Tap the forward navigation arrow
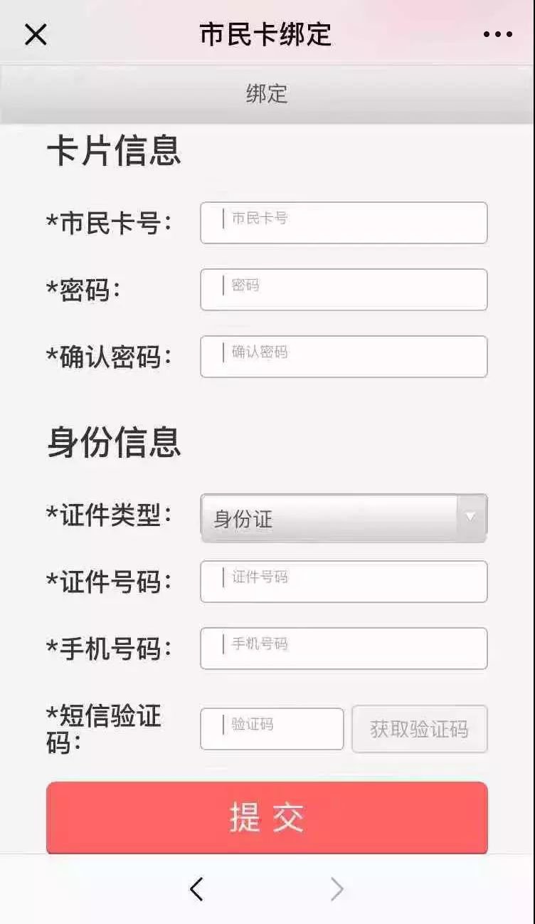 click(x=337, y=888)
